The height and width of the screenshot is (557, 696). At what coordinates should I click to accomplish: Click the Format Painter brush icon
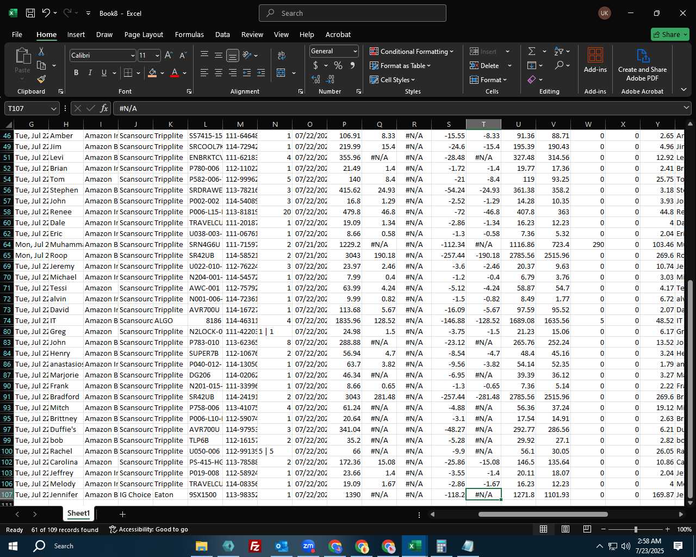(41, 79)
